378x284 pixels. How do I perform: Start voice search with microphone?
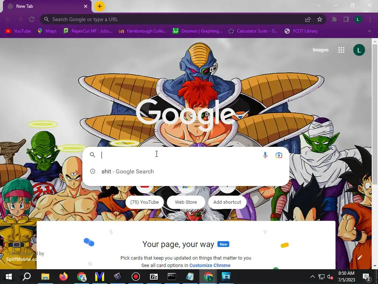pos(265,155)
